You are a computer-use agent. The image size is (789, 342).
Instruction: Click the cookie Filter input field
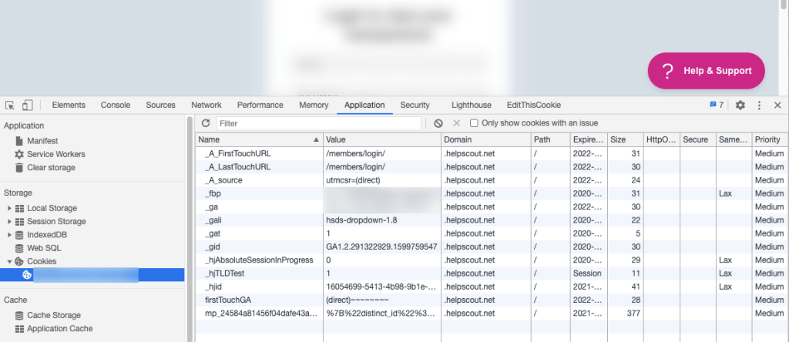coord(318,123)
